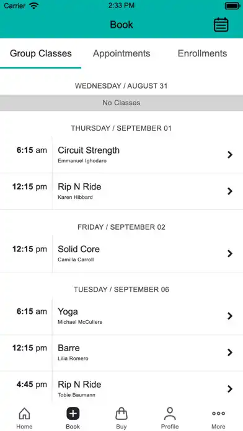Switch to the Appointments tab
The height and width of the screenshot is (431, 243).
[x=122, y=53]
